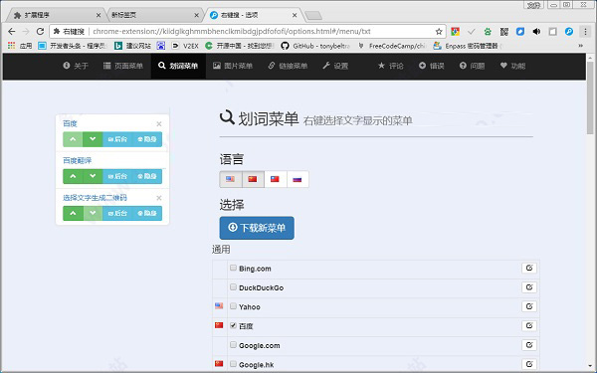Select the China flag language button
Viewport: 597px width, 373px height.
click(253, 179)
